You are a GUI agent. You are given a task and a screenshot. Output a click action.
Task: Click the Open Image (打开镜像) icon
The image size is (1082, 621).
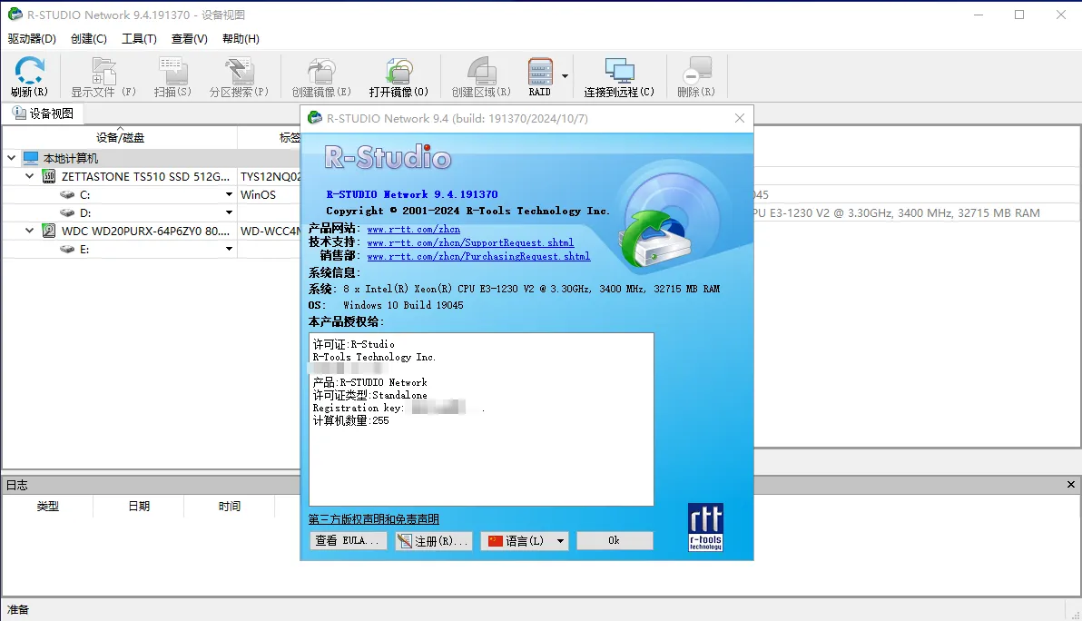(398, 76)
